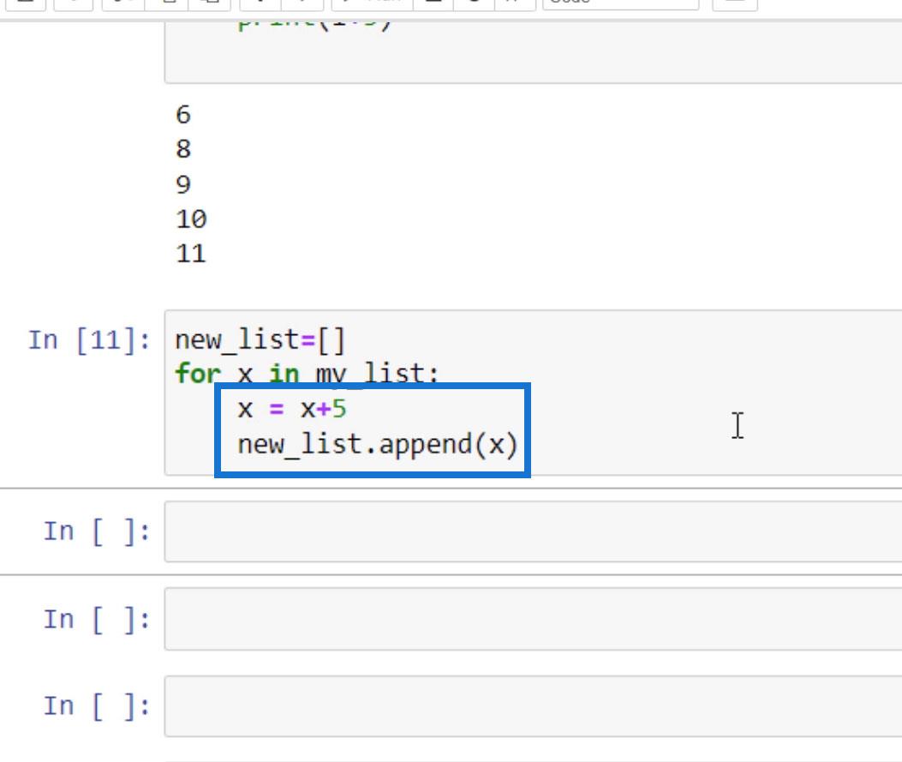The width and height of the screenshot is (902, 762).
Task: Click the output value 11
Action: tap(191, 254)
